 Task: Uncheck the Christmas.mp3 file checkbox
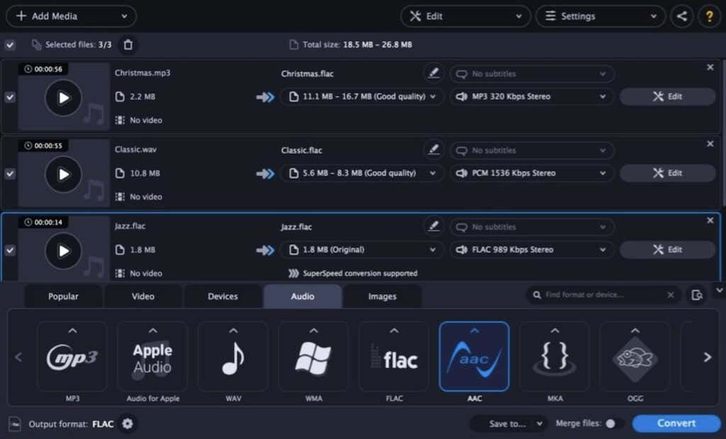tap(10, 97)
